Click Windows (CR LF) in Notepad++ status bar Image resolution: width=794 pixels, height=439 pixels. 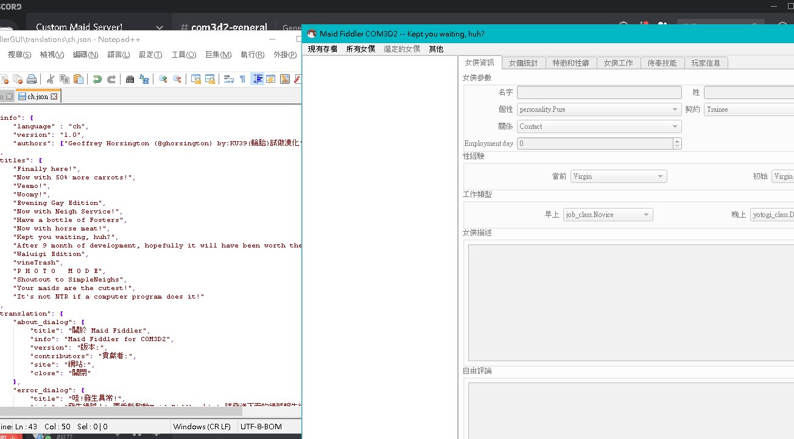tap(202, 426)
